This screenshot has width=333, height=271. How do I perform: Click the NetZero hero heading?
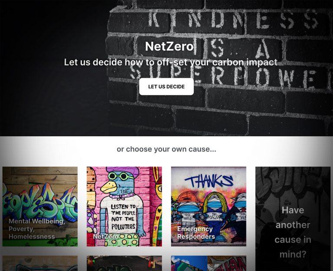point(169,46)
